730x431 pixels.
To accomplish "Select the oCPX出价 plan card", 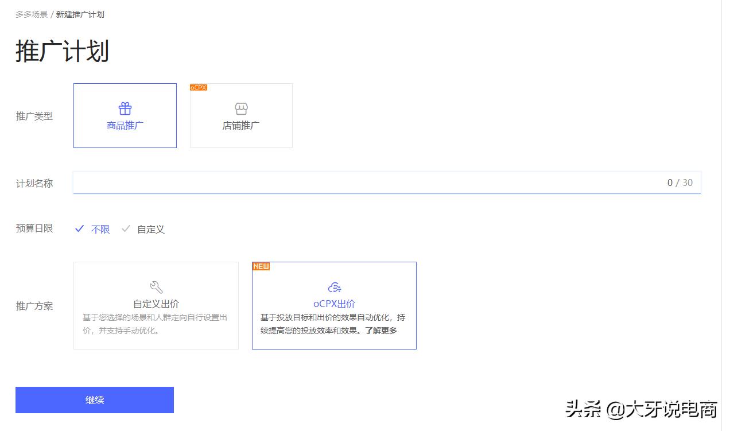I will pyautogui.click(x=334, y=305).
